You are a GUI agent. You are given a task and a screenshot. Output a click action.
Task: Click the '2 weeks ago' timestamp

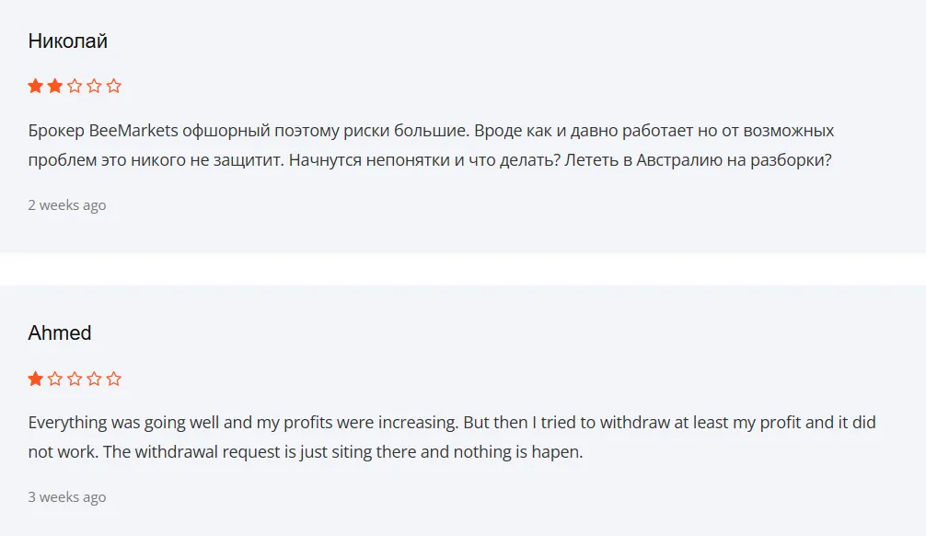click(66, 205)
